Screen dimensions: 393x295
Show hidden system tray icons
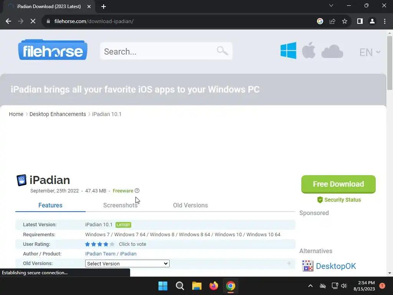[310, 286]
